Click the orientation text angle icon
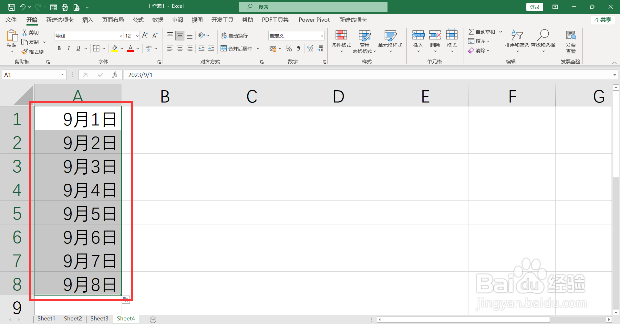This screenshot has width=620, height=324. click(x=202, y=35)
